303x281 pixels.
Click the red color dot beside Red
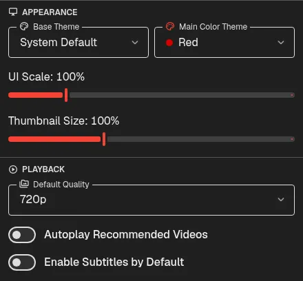[169, 43]
